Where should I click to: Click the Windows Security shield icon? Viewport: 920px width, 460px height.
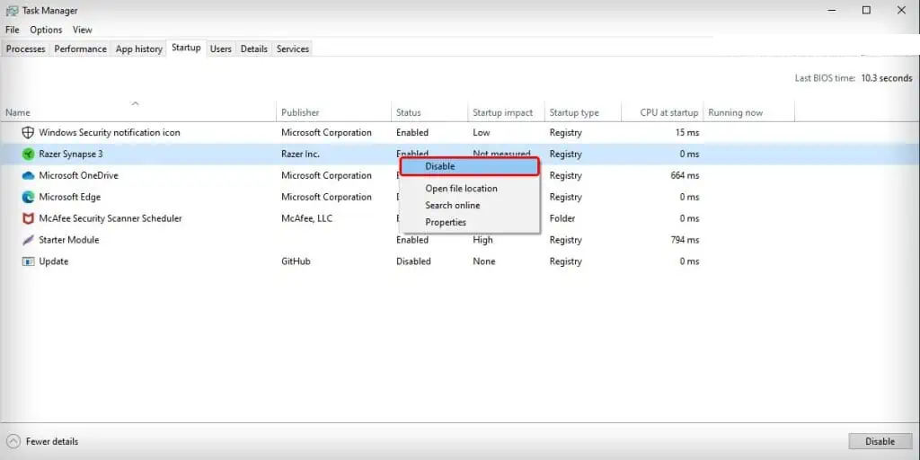[x=28, y=133]
